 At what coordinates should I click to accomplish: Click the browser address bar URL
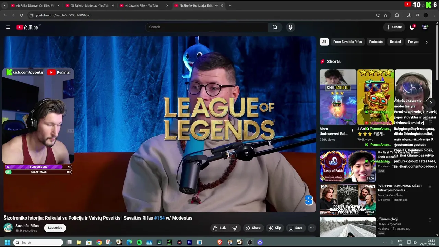(x=63, y=15)
